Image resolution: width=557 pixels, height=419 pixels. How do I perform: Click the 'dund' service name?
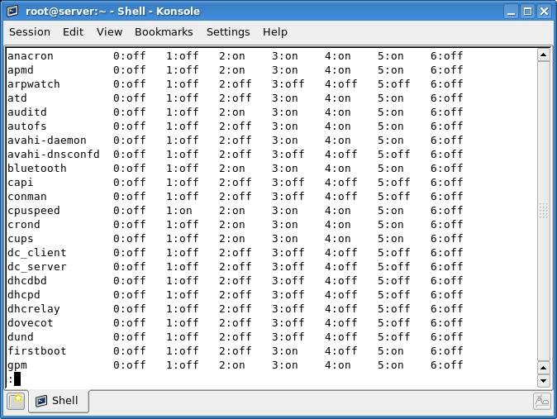pos(21,337)
